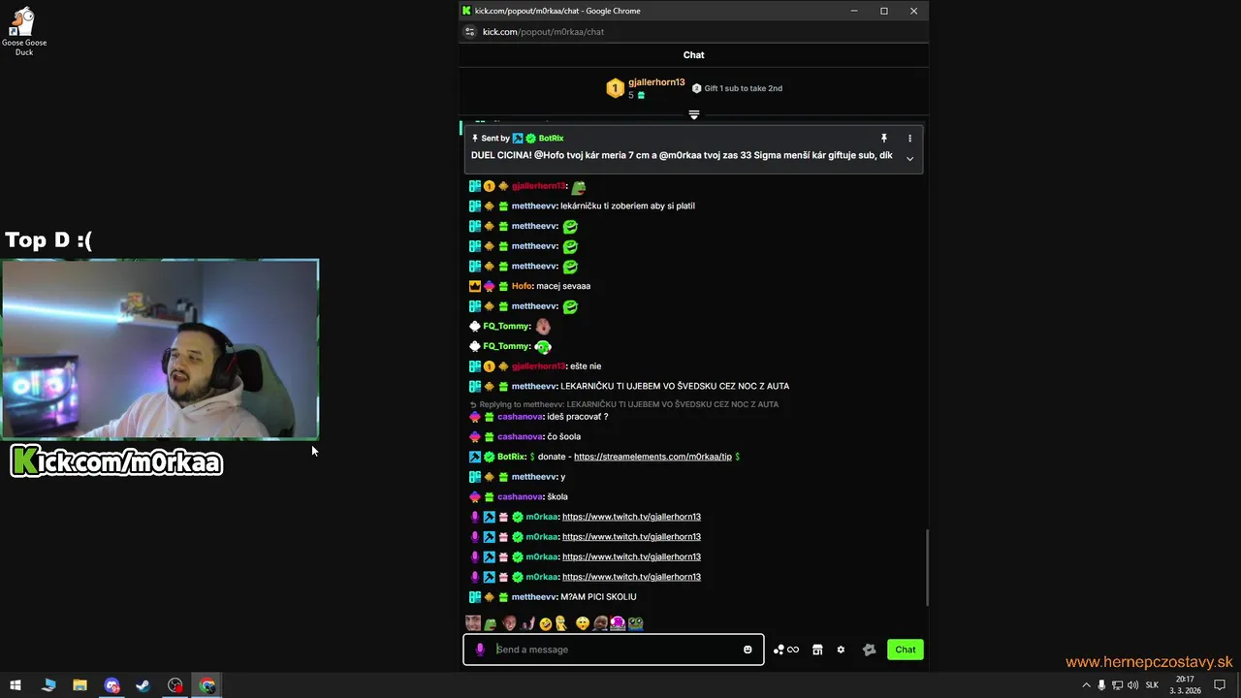The width and height of the screenshot is (1241, 698).
Task: Show hidden system tray icons
Action: pyautogui.click(x=1086, y=685)
